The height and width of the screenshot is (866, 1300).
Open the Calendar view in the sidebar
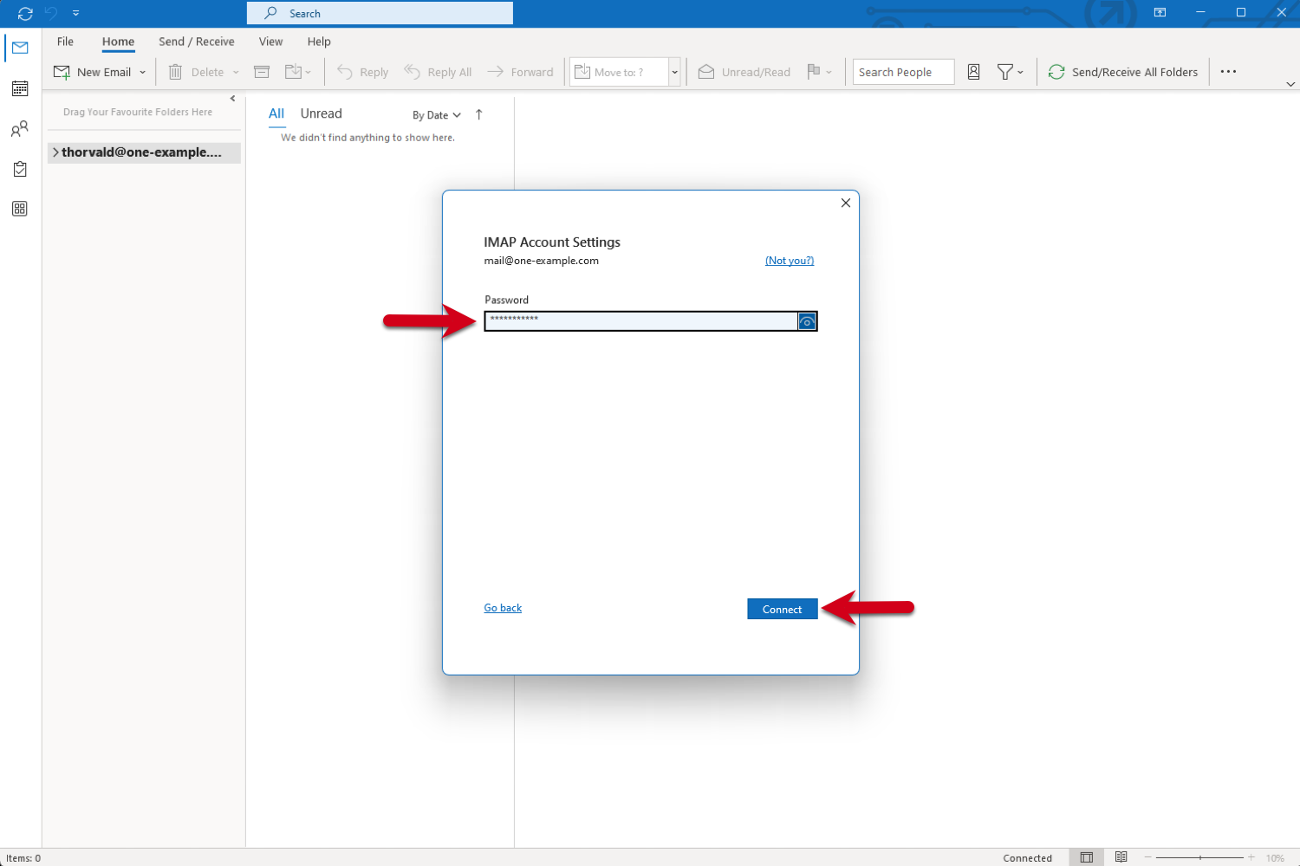pos(20,88)
